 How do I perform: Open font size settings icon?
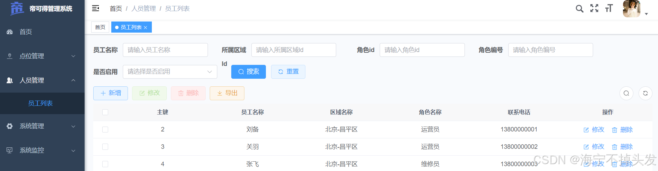click(x=609, y=8)
